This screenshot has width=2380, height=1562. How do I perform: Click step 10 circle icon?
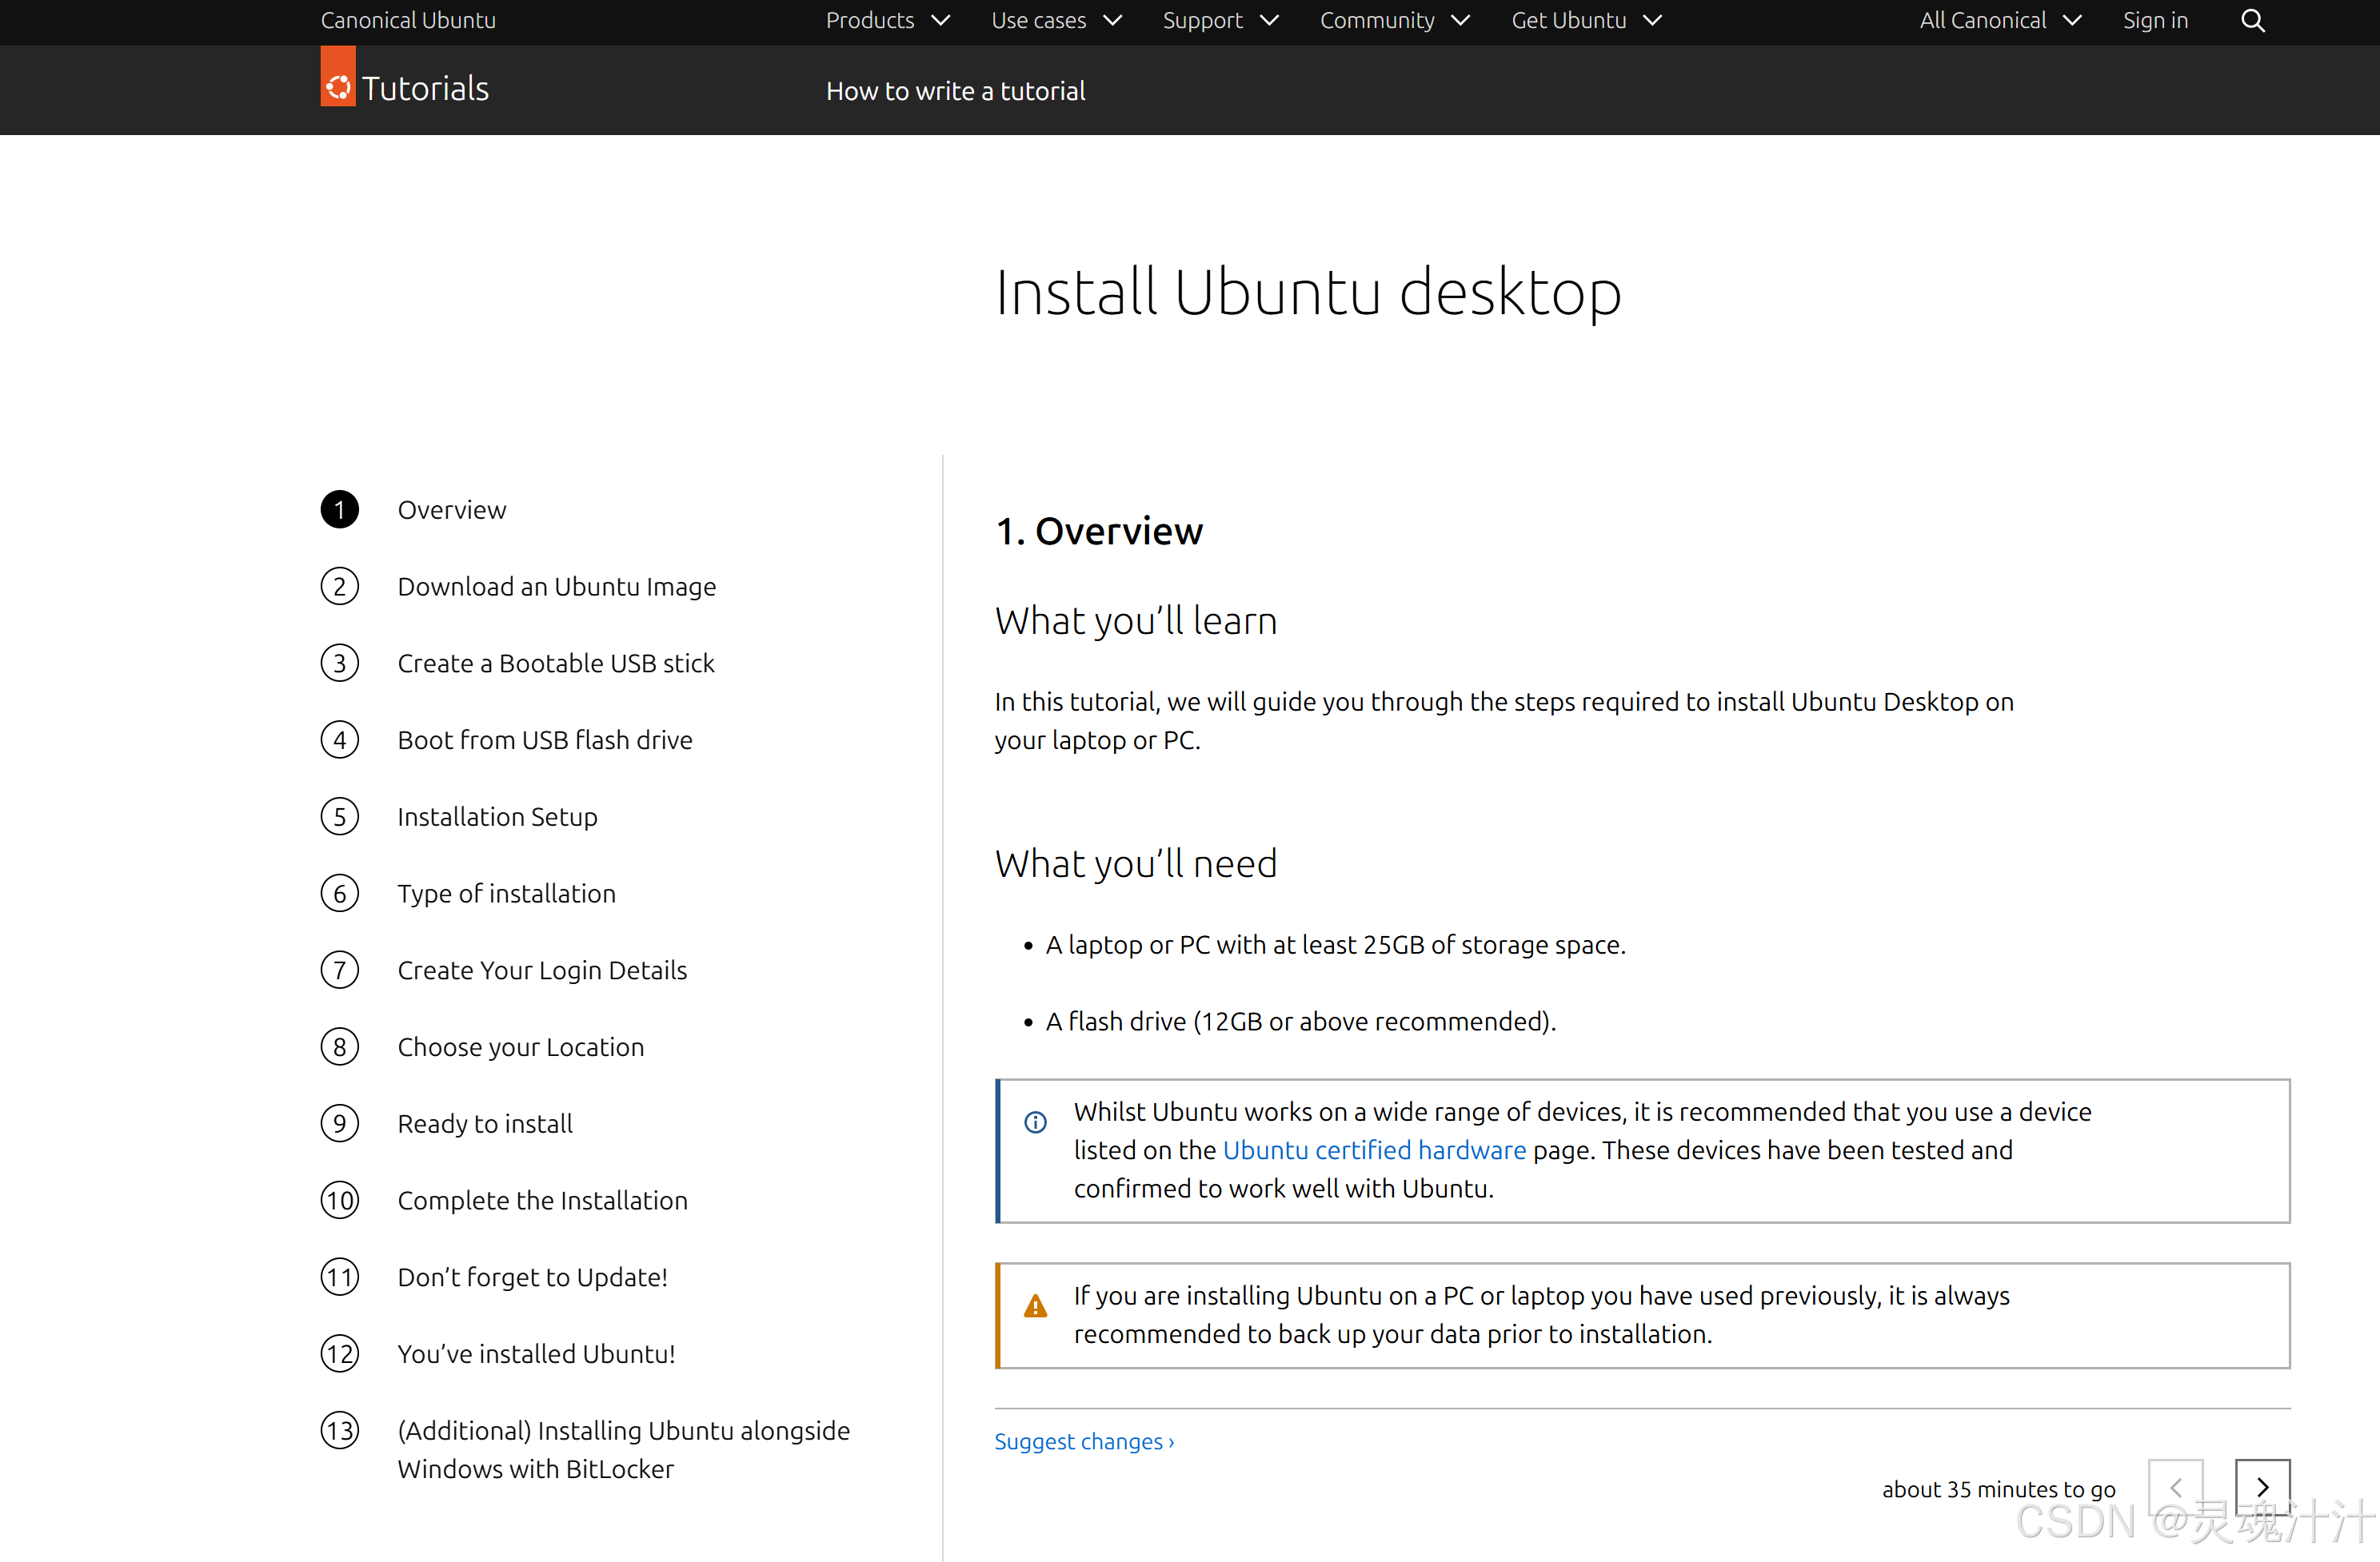click(x=340, y=1200)
